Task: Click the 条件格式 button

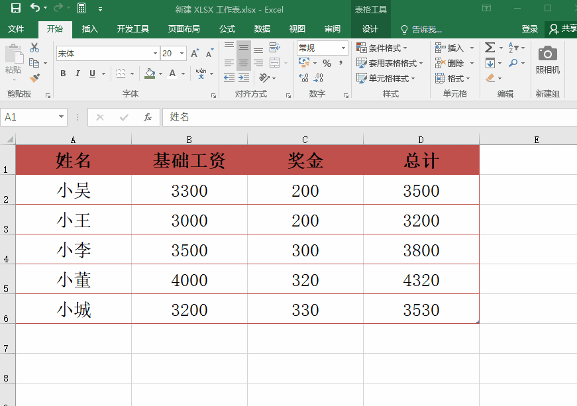Action: (382, 48)
